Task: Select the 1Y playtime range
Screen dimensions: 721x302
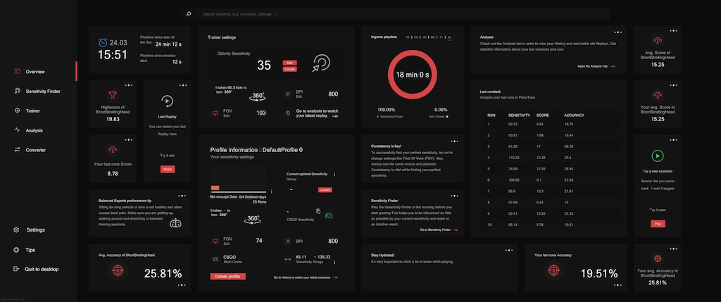Action: [441, 37]
